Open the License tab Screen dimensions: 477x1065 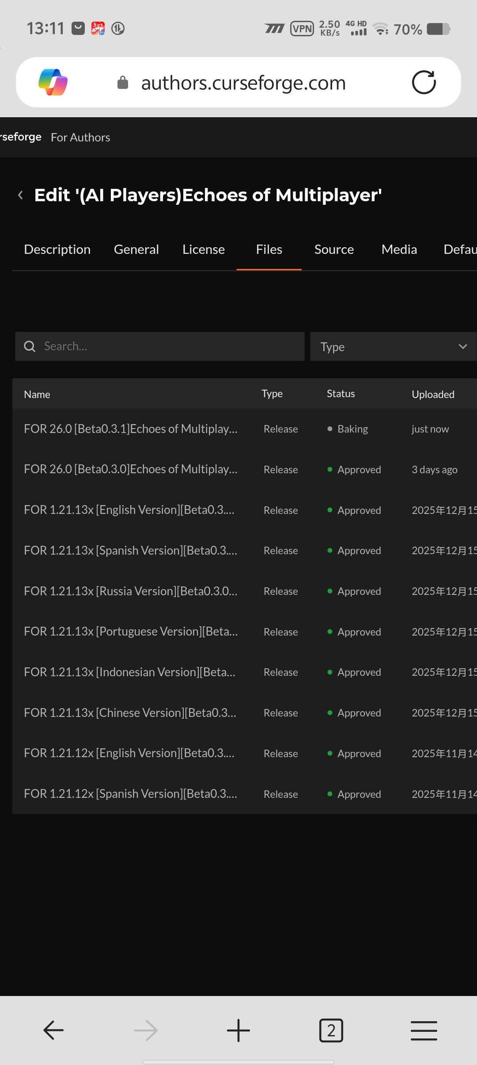pos(204,249)
